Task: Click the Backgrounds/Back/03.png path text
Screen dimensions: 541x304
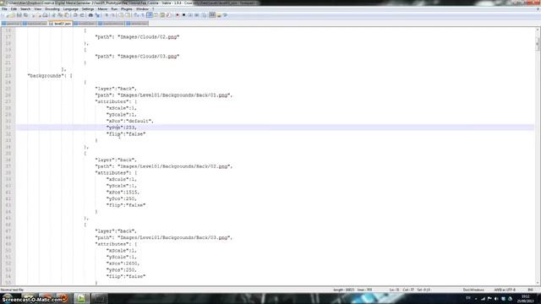Action: point(175,237)
